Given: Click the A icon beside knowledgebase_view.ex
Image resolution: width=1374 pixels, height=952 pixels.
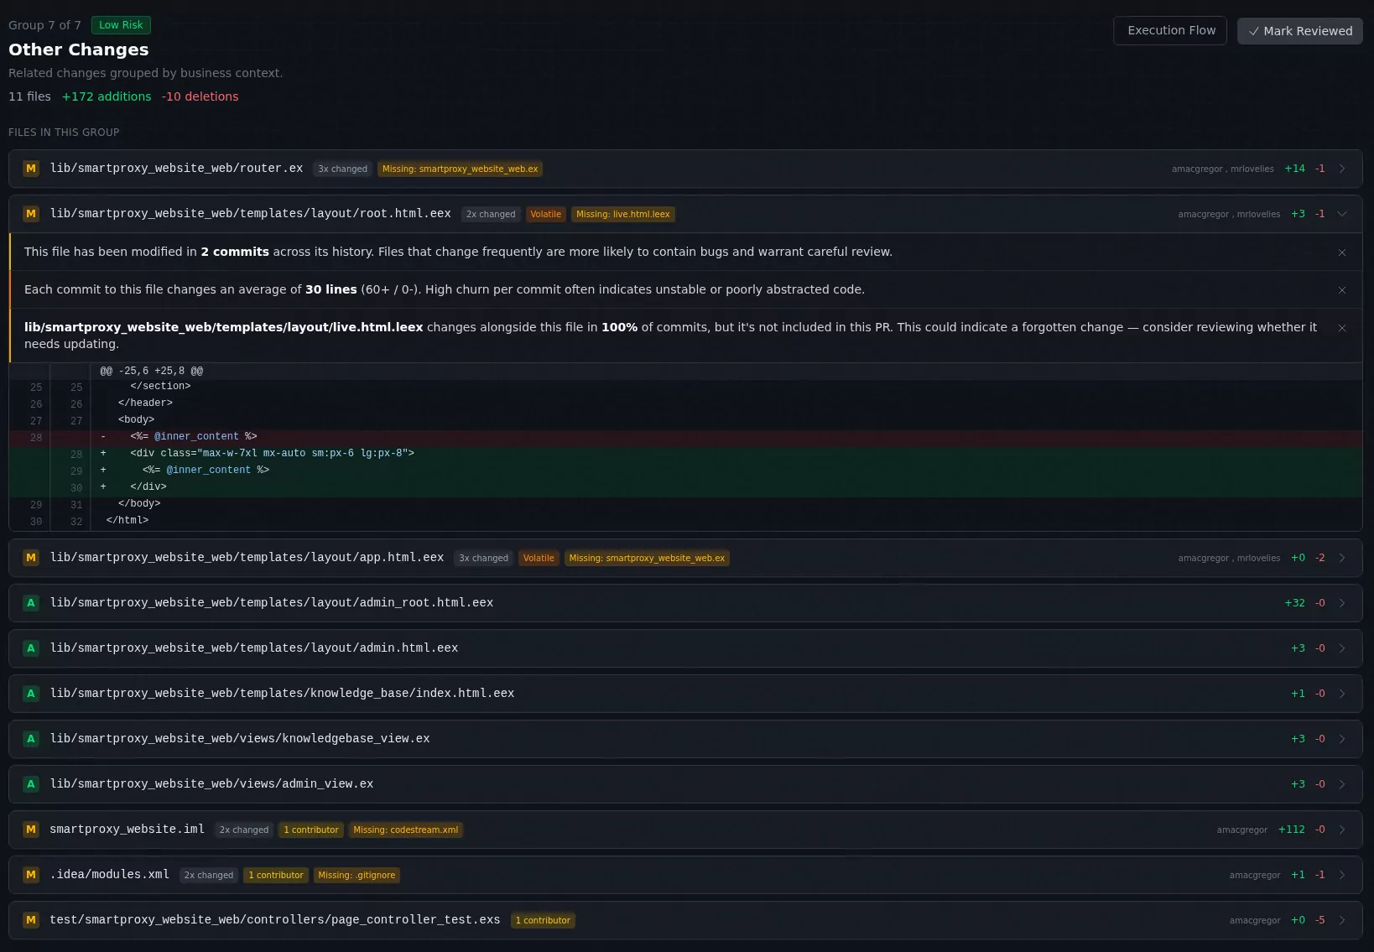Looking at the screenshot, I should (x=31, y=739).
